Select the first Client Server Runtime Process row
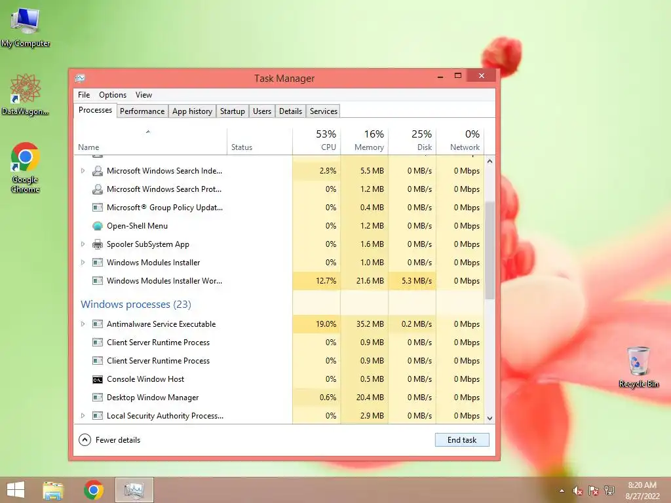671x503 pixels. (279, 343)
